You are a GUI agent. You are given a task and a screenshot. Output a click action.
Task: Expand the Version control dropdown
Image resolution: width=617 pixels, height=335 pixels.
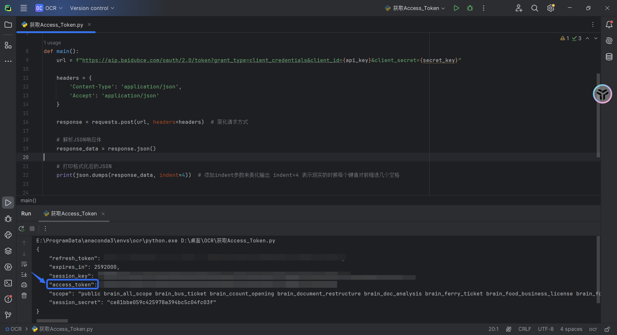92,8
